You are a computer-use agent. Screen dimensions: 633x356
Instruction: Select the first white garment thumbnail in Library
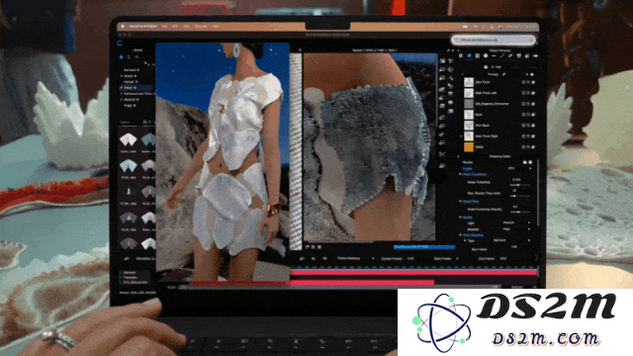click(129, 140)
